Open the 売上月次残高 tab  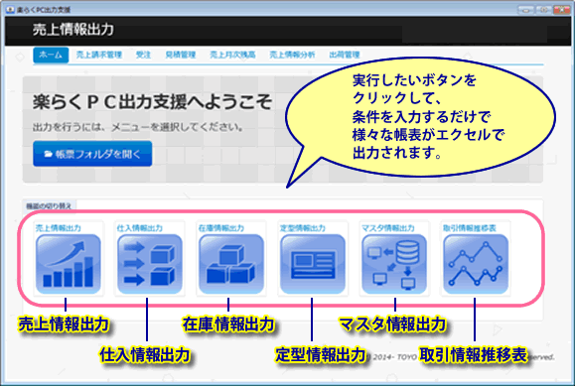(x=232, y=55)
